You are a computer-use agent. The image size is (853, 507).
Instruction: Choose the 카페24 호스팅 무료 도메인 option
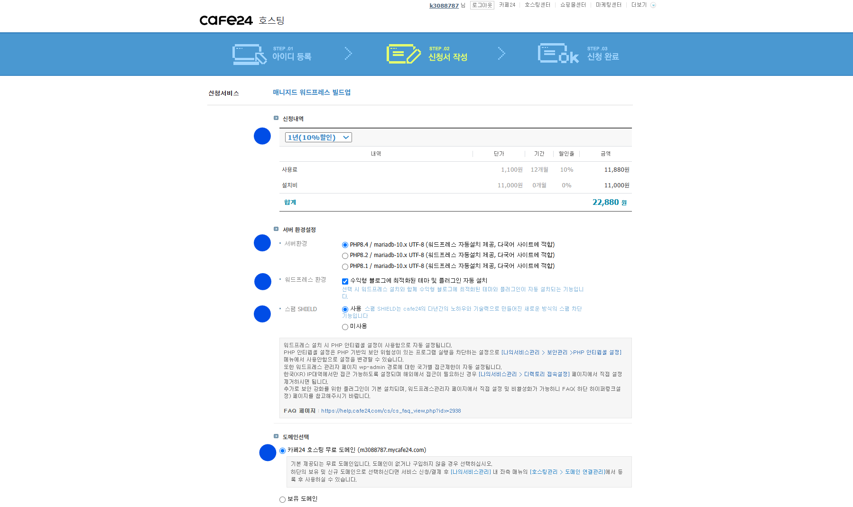282,451
